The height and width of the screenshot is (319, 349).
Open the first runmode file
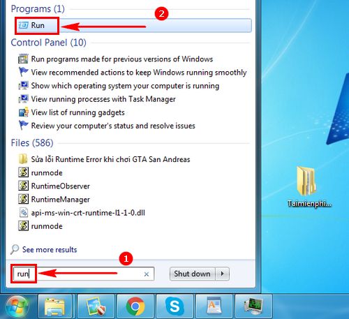(47, 173)
